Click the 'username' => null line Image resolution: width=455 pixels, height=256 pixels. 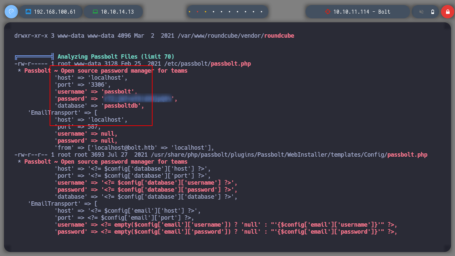pyautogui.click(x=86, y=134)
